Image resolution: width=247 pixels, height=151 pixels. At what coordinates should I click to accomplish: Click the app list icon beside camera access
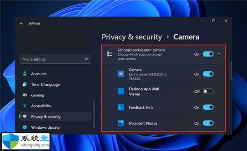[x=110, y=54]
